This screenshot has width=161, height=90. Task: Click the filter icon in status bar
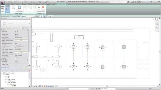tap(150, 89)
